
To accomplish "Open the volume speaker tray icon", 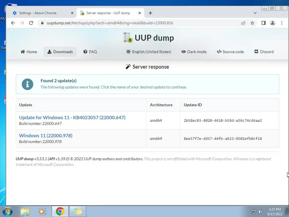I will click(260, 212).
